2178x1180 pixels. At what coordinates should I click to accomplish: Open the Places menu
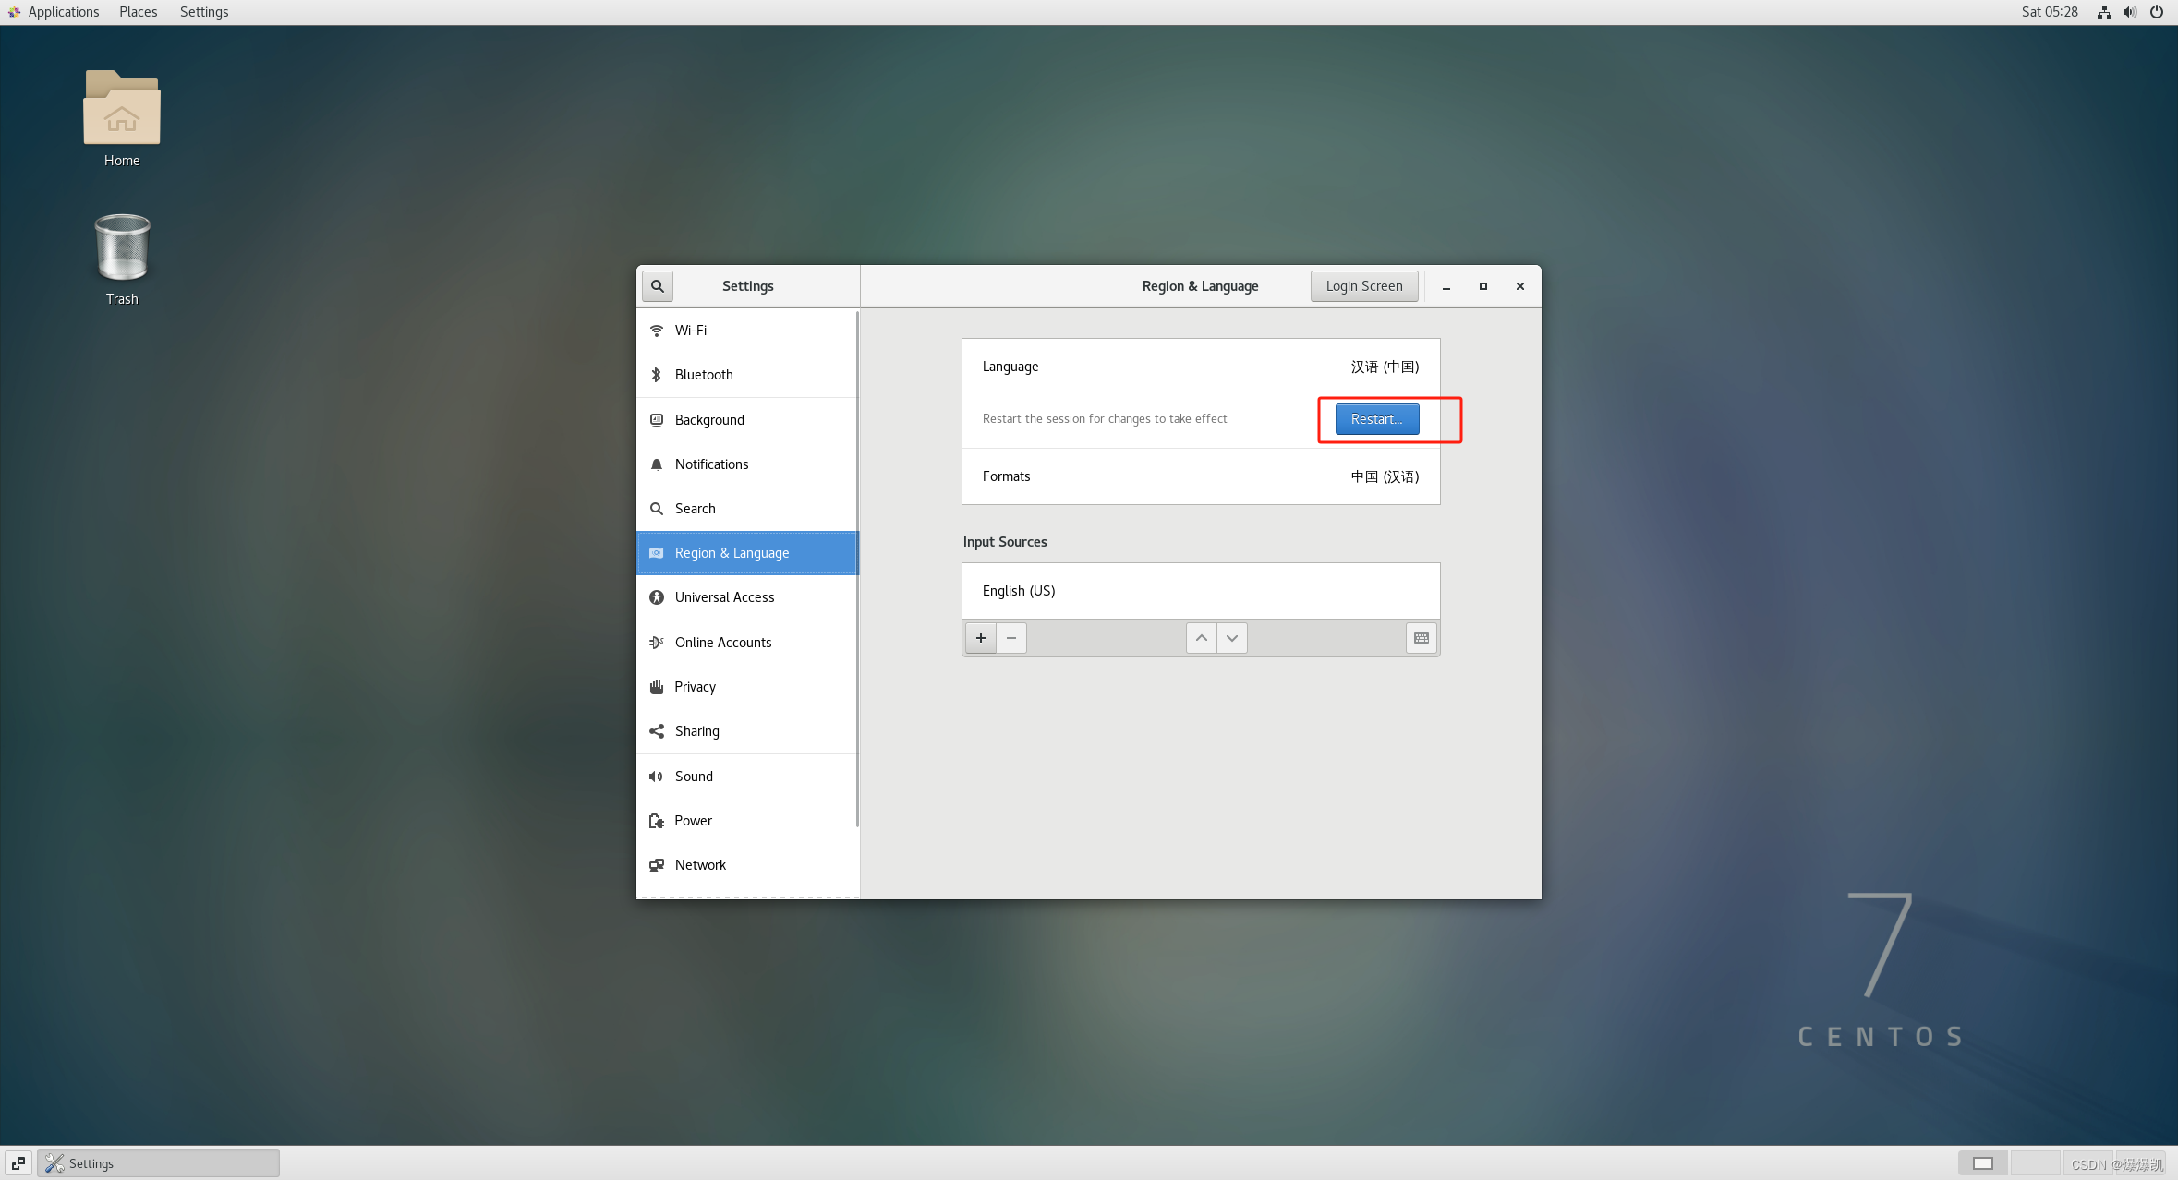click(139, 12)
